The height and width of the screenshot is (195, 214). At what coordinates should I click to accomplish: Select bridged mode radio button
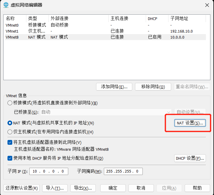click(x=10, y=103)
